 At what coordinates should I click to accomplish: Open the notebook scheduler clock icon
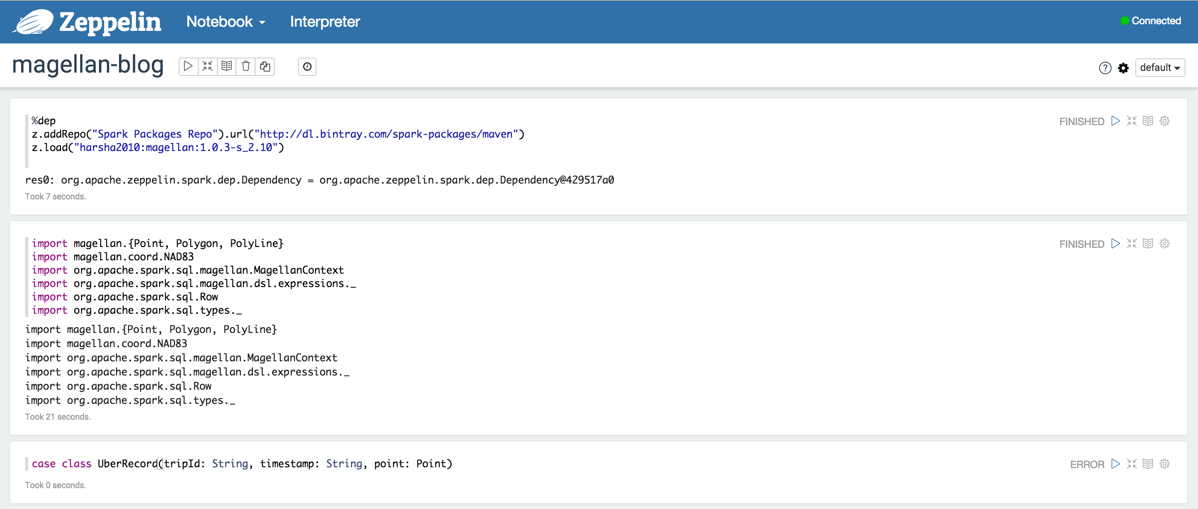point(307,66)
